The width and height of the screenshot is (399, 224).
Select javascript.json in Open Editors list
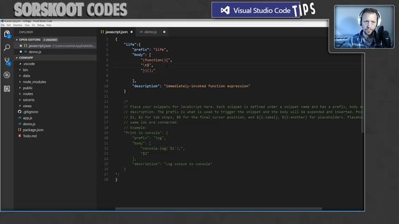coord(55,45)
